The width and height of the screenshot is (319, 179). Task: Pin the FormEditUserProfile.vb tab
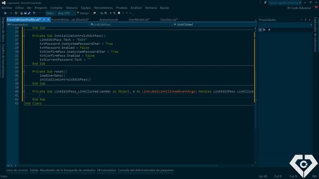(x=44, y=20)
